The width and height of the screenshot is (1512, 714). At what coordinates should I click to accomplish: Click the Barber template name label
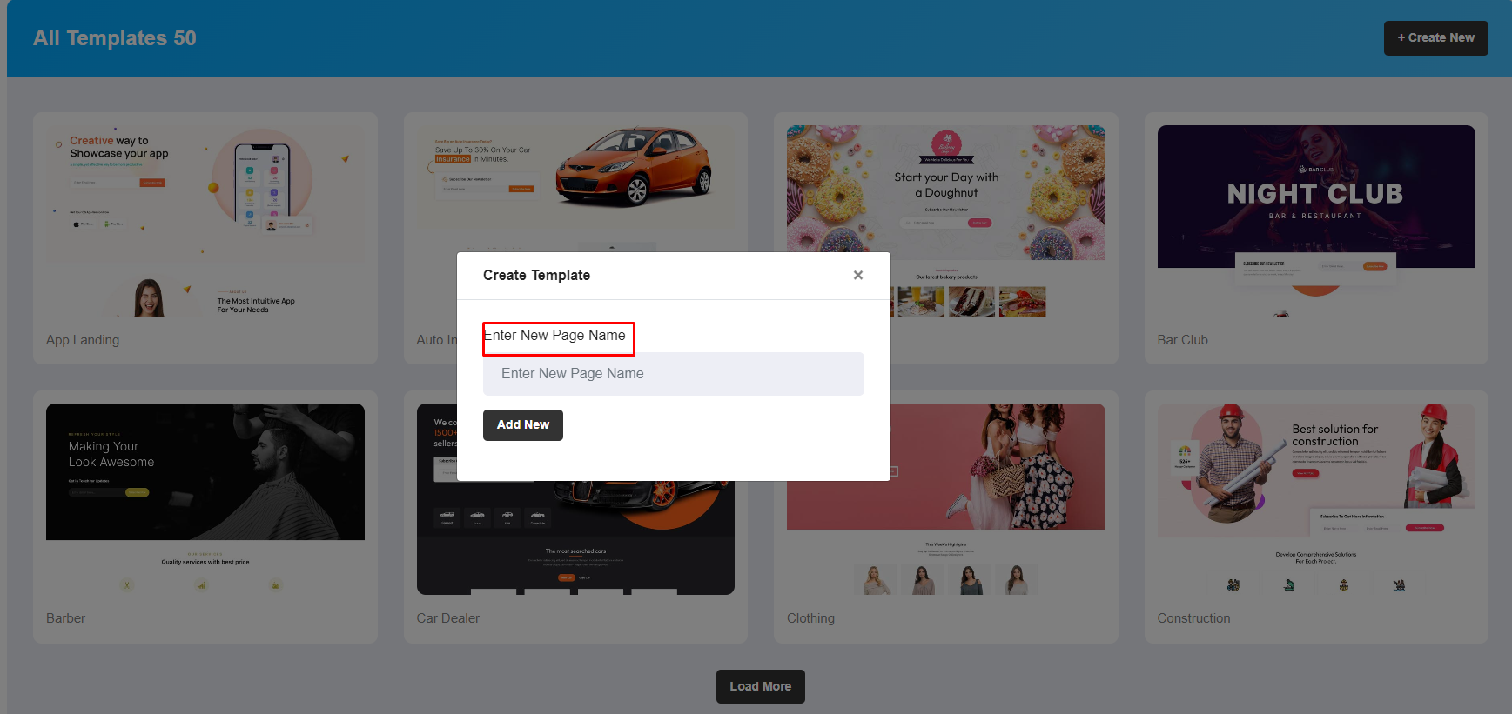tap(65, 618)
